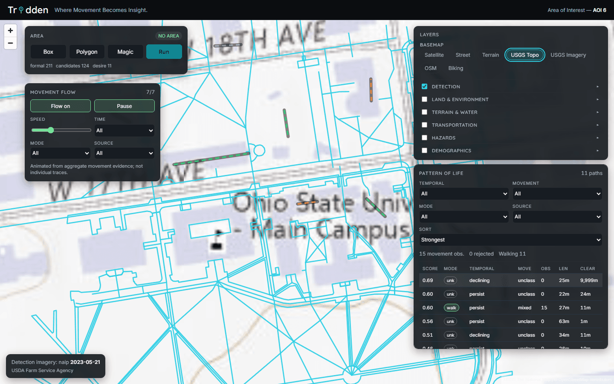The width and height of the screenshot is (614, 384).
Task: Select the path row with score 0.51
Action: pyautogui.click(x=511, y=335)
